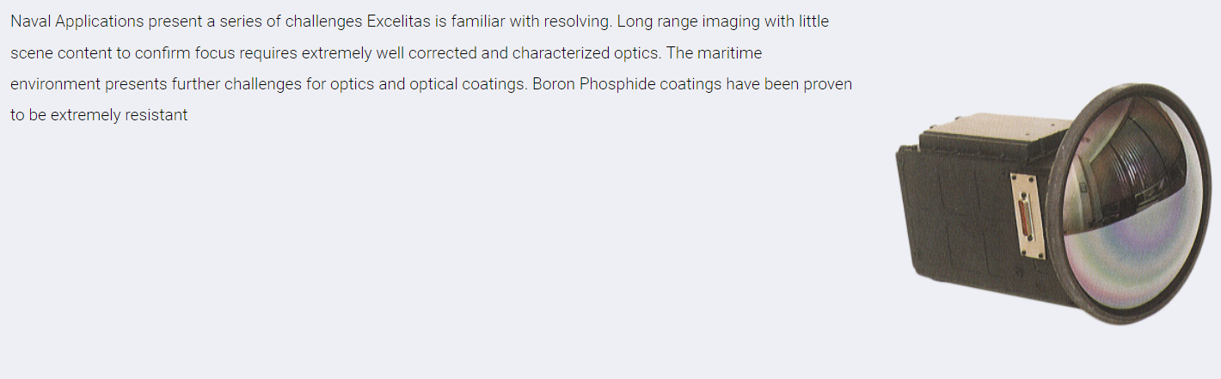Click the word "Excelitas" in the paragraph

coord(399,21)
